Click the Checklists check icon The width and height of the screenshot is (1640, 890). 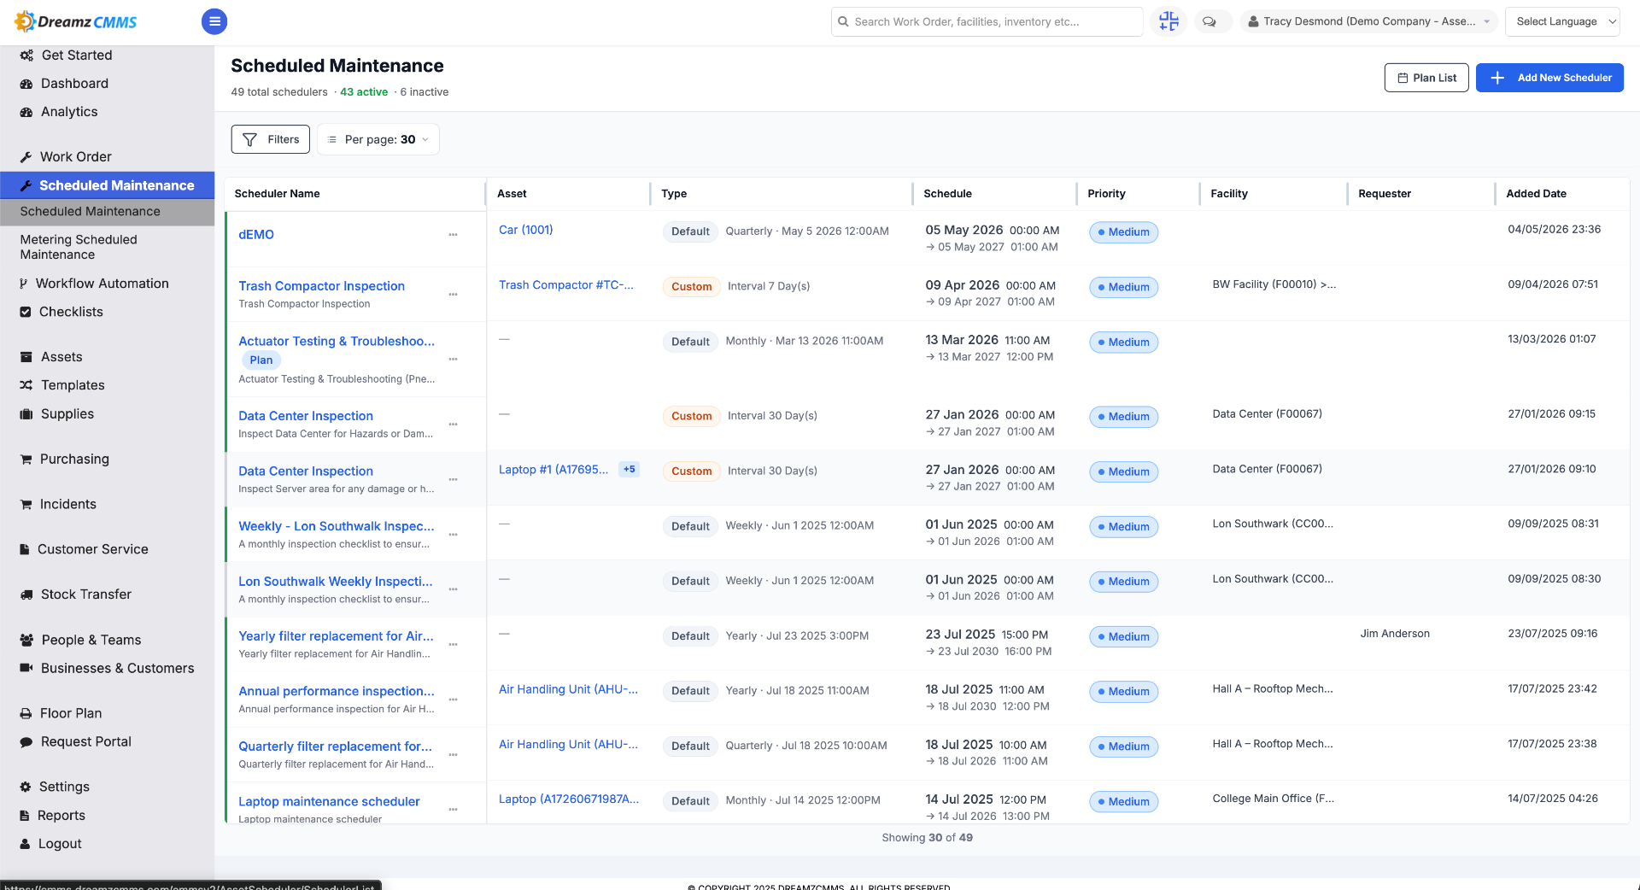(26, 312)
